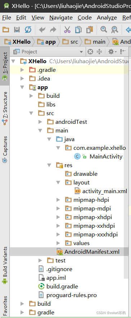
Task: Click the res folder icon
Action: pos(60,165)
